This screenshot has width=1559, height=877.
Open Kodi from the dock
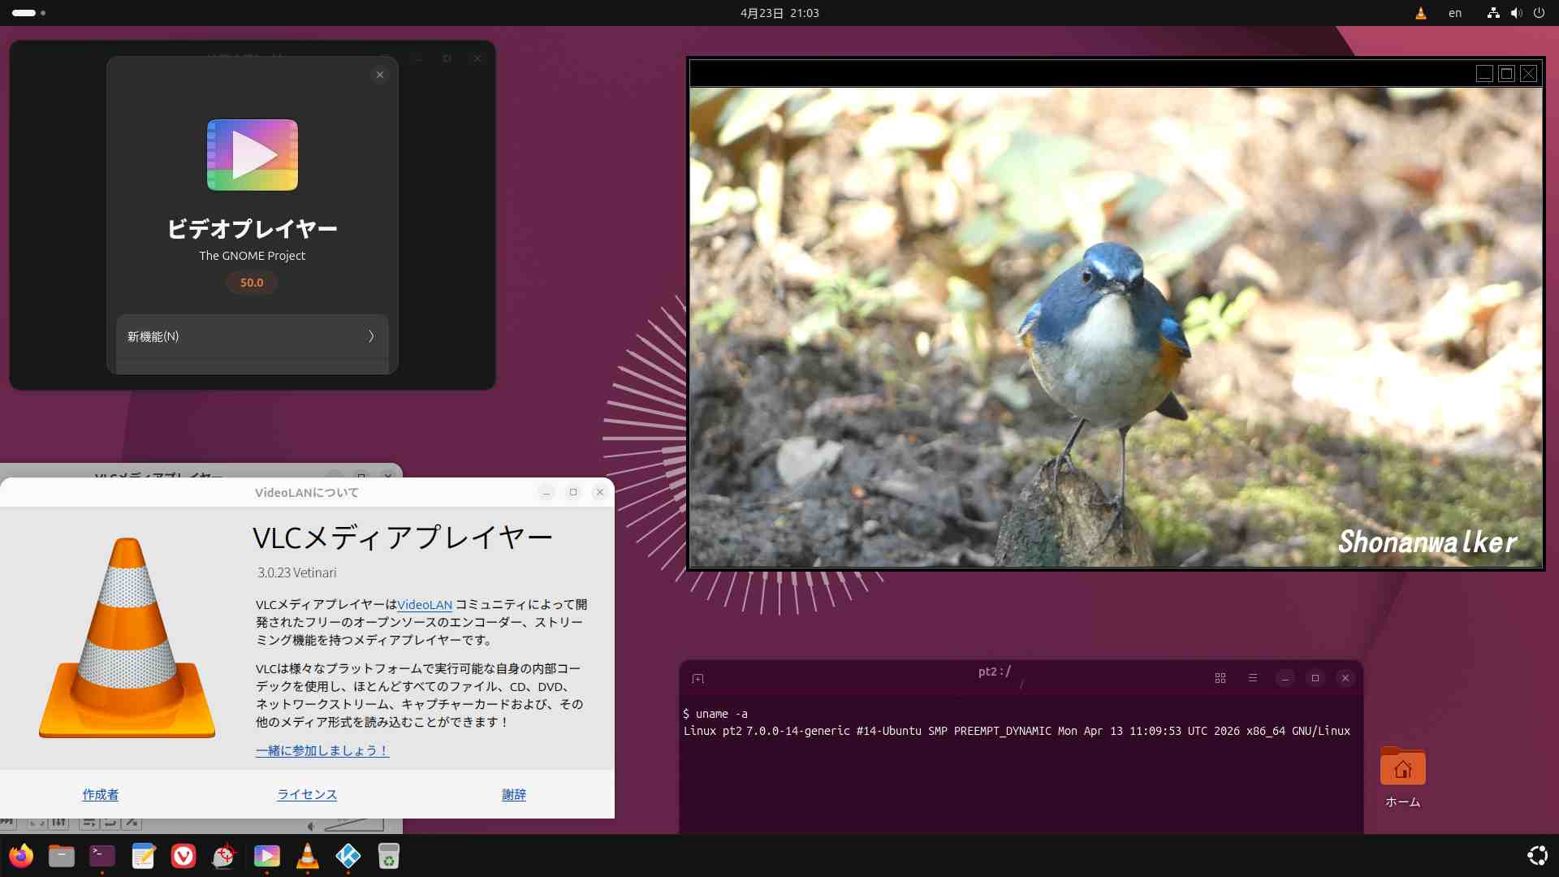348,856
